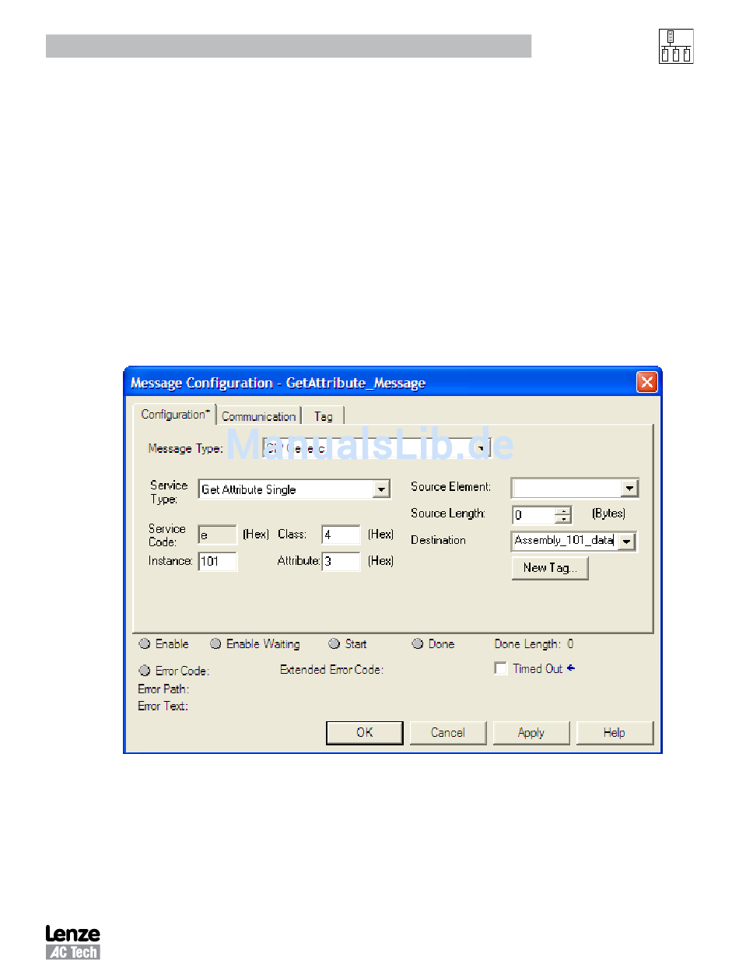Click the Lenze AC Tech logo
This screenshot has height=971, width=739.
[72, 942]
